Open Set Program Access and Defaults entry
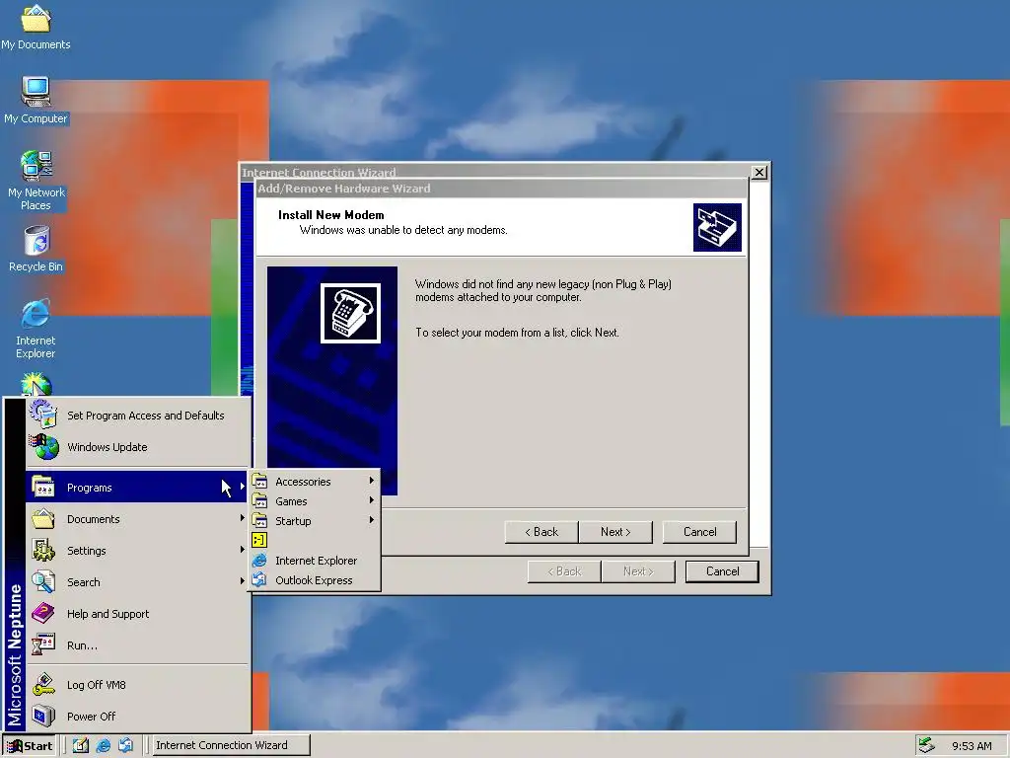The height and width of the screenshot is (758, 1010). (x=138, y=416)
